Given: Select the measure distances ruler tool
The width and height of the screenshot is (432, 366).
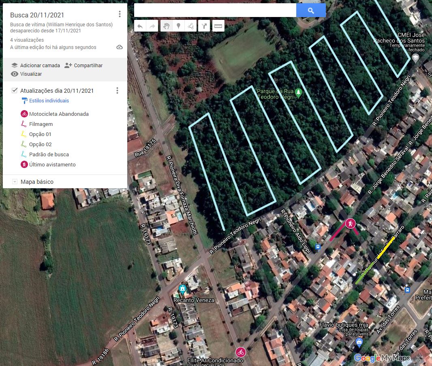Looking at the screenshot, I should click(x=218, y=26).
